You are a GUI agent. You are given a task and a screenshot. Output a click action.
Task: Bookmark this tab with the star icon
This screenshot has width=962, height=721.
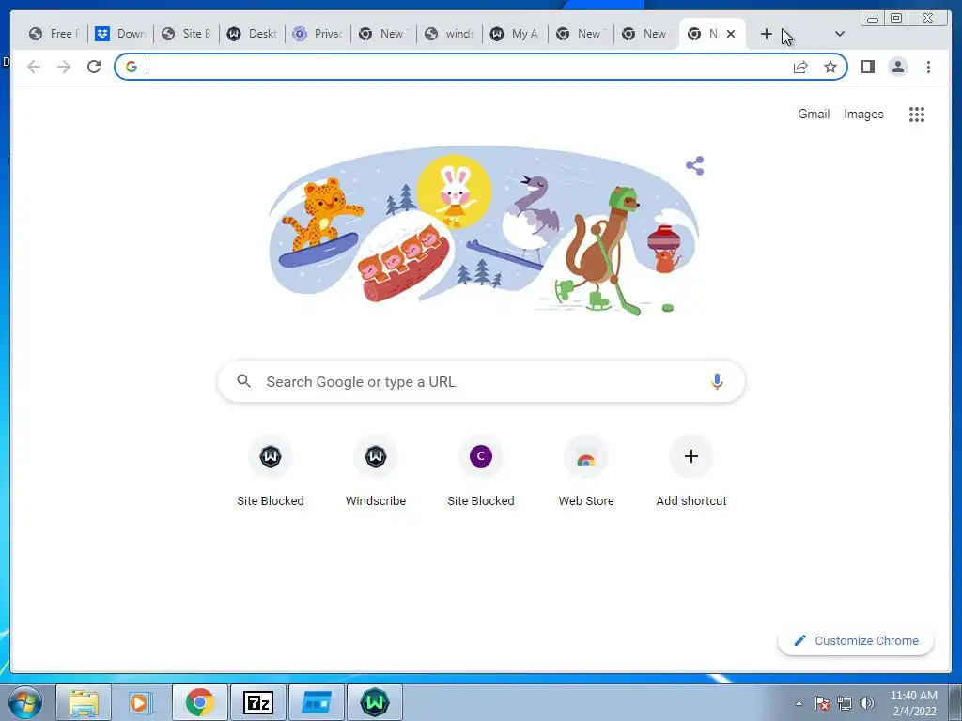pyautogui.click(x=830, y=67)
